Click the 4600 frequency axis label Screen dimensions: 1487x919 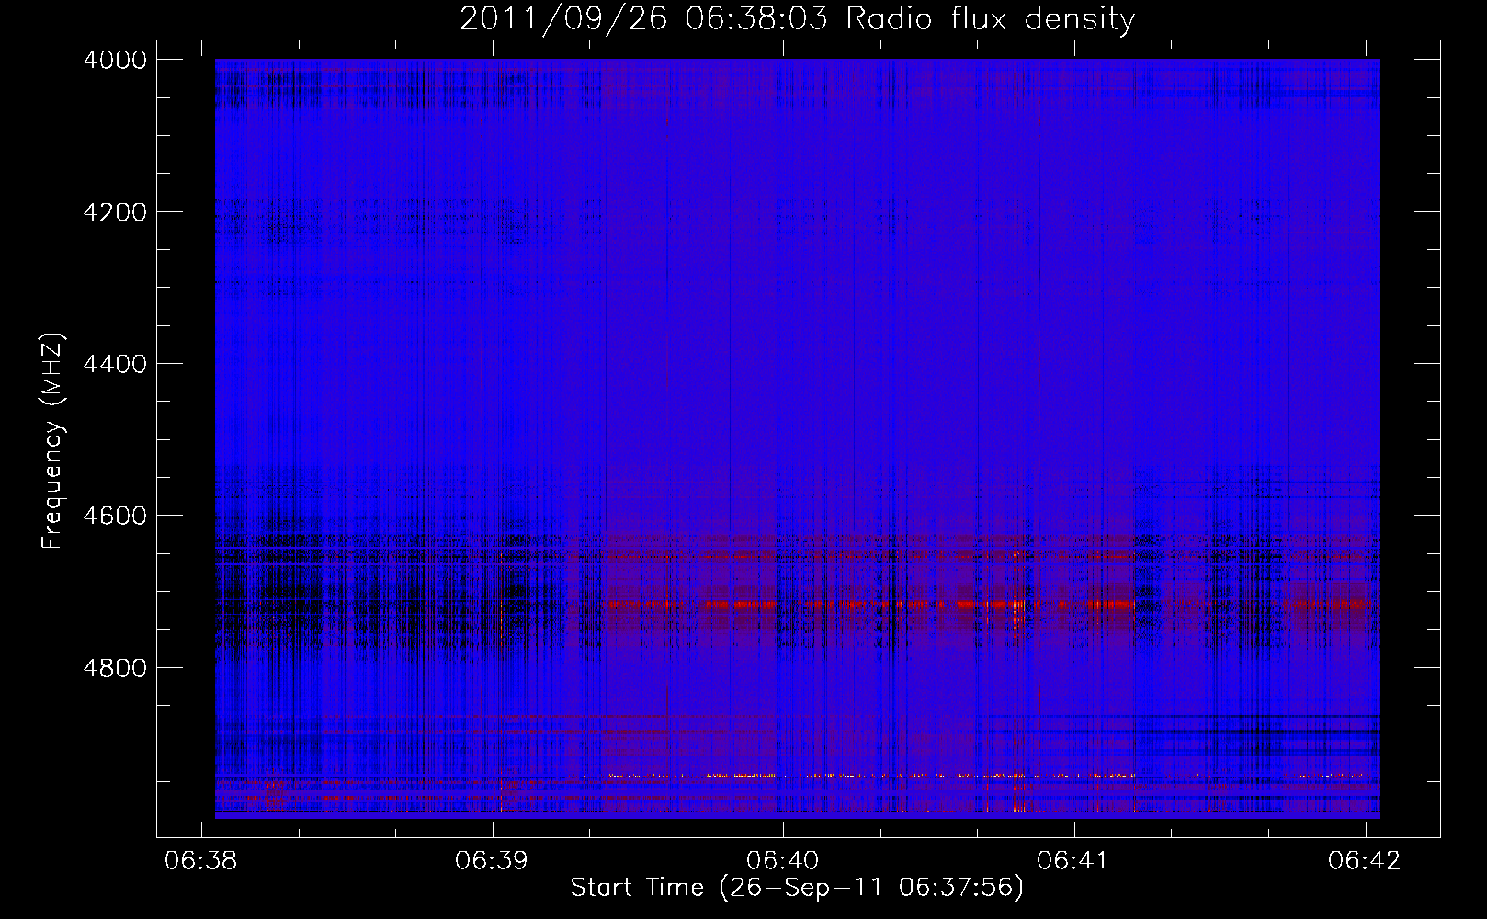click(115, 516)
